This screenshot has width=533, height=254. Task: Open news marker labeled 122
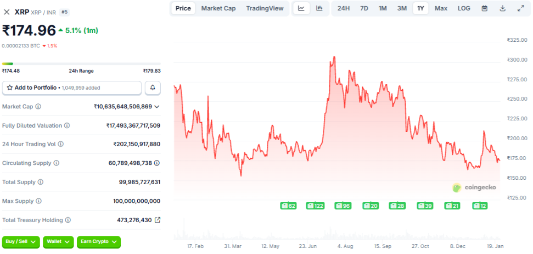[315, 206]
